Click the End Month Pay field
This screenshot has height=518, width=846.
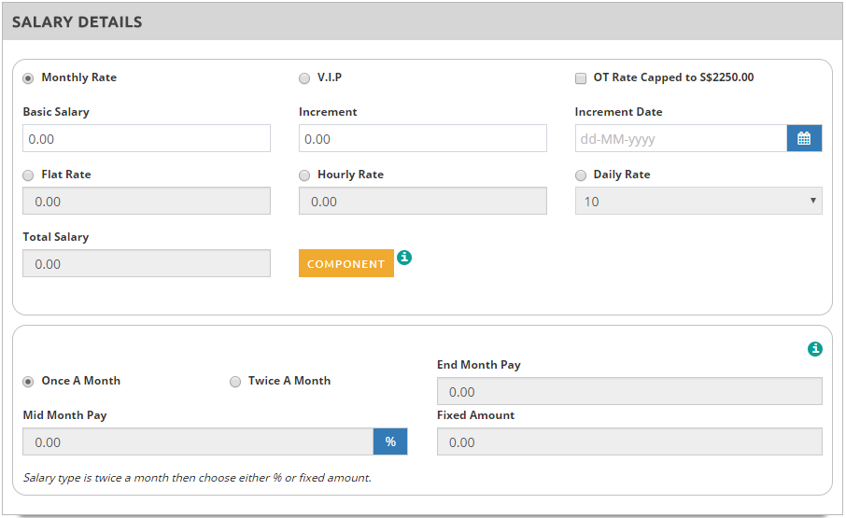pos(628,391)
